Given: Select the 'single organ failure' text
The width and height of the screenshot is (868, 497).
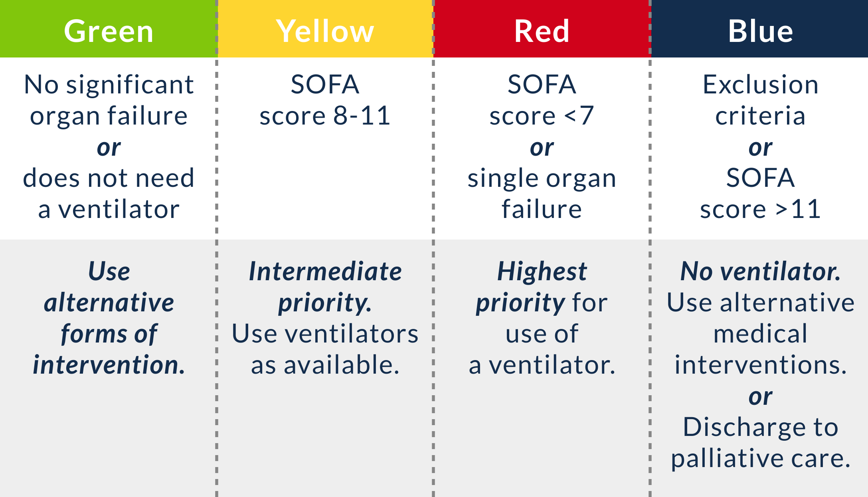Looking at the screenshot, I should (x=542, y=193).
